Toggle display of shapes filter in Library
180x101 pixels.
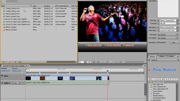175,79
